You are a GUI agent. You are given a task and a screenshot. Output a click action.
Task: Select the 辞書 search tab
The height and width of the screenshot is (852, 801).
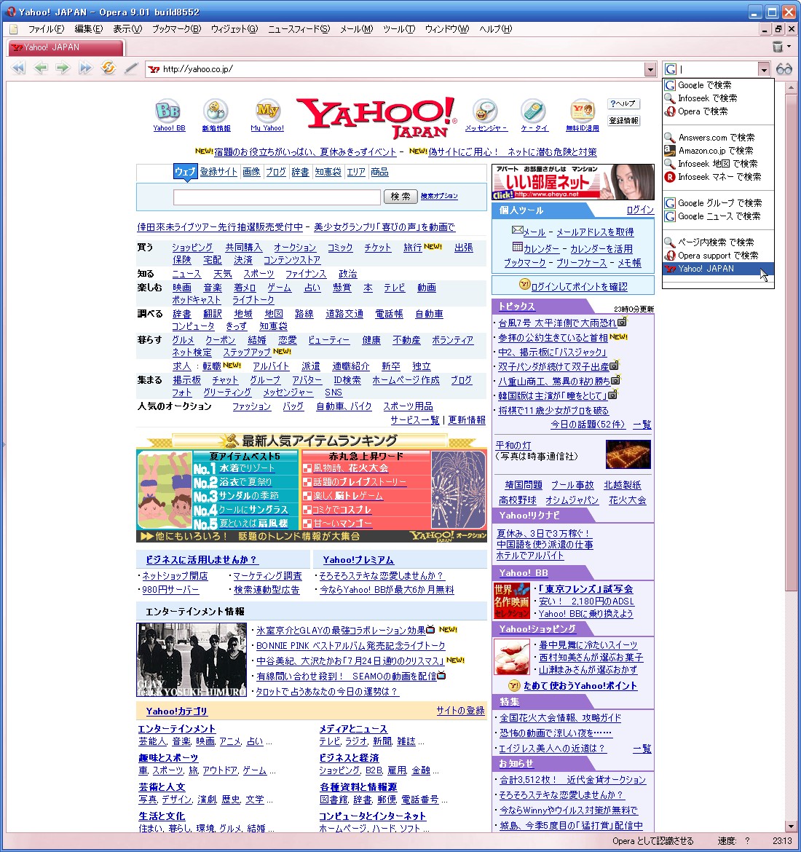pos(300,172)
